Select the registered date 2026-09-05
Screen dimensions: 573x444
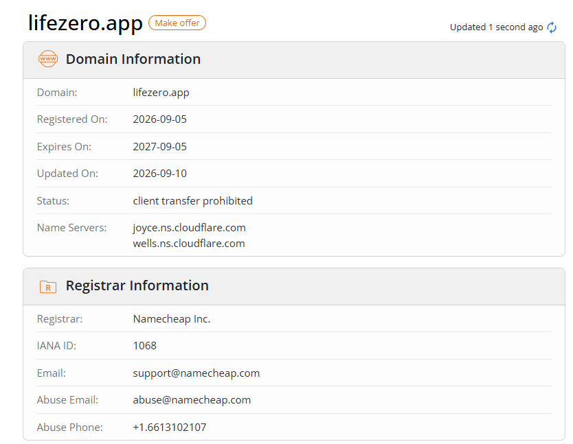click(x=159, y=119)
